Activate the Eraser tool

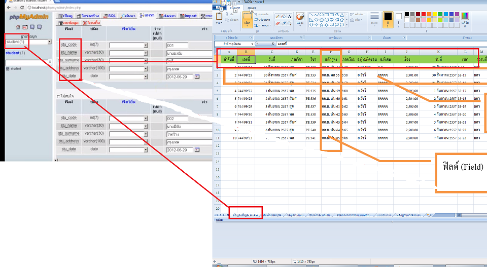click(277, 24)
